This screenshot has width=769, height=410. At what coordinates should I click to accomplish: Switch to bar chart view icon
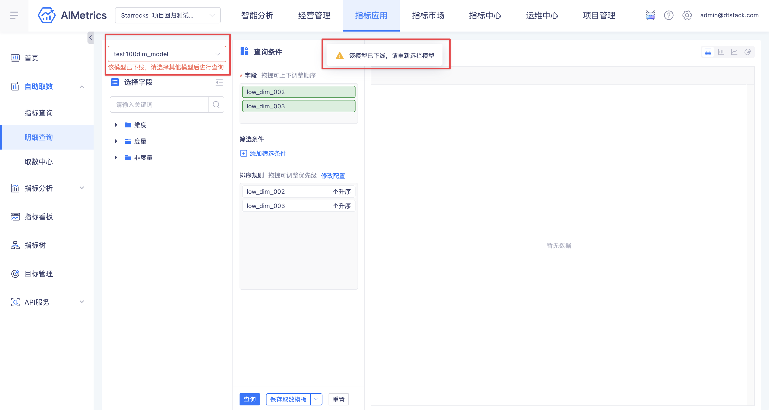click(721, 52)
